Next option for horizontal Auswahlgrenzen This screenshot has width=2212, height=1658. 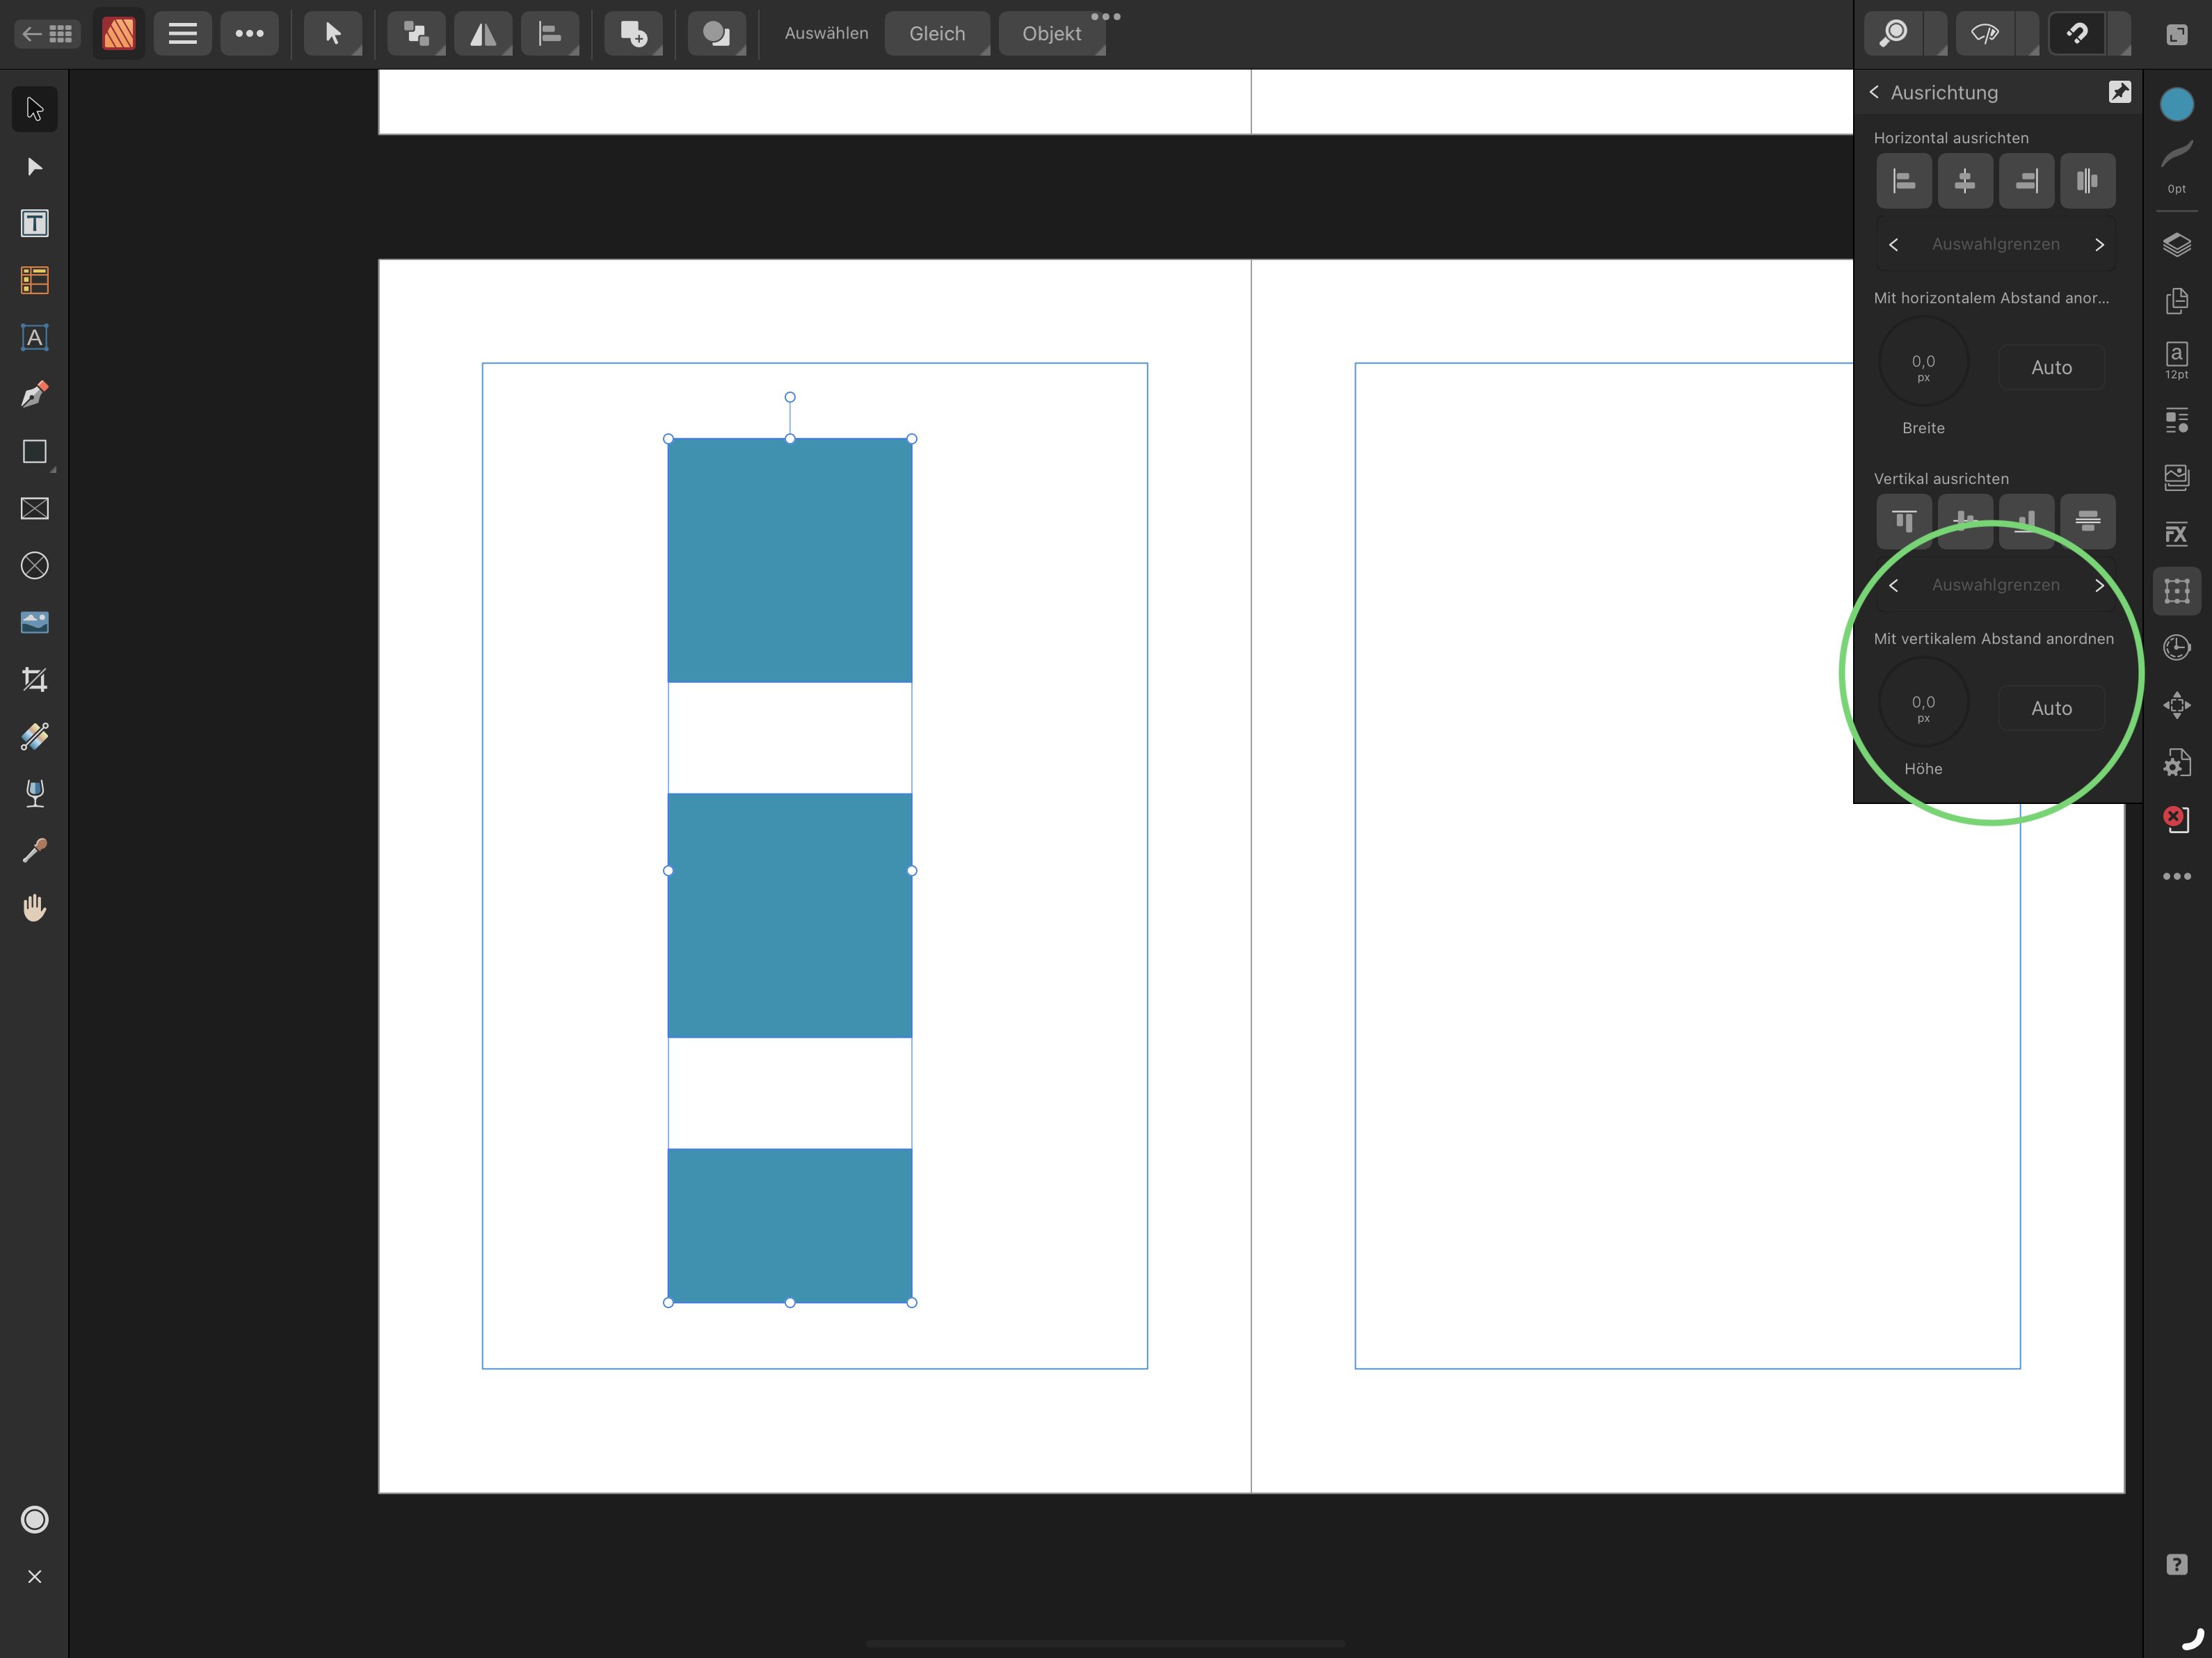tap(2099, 245)
